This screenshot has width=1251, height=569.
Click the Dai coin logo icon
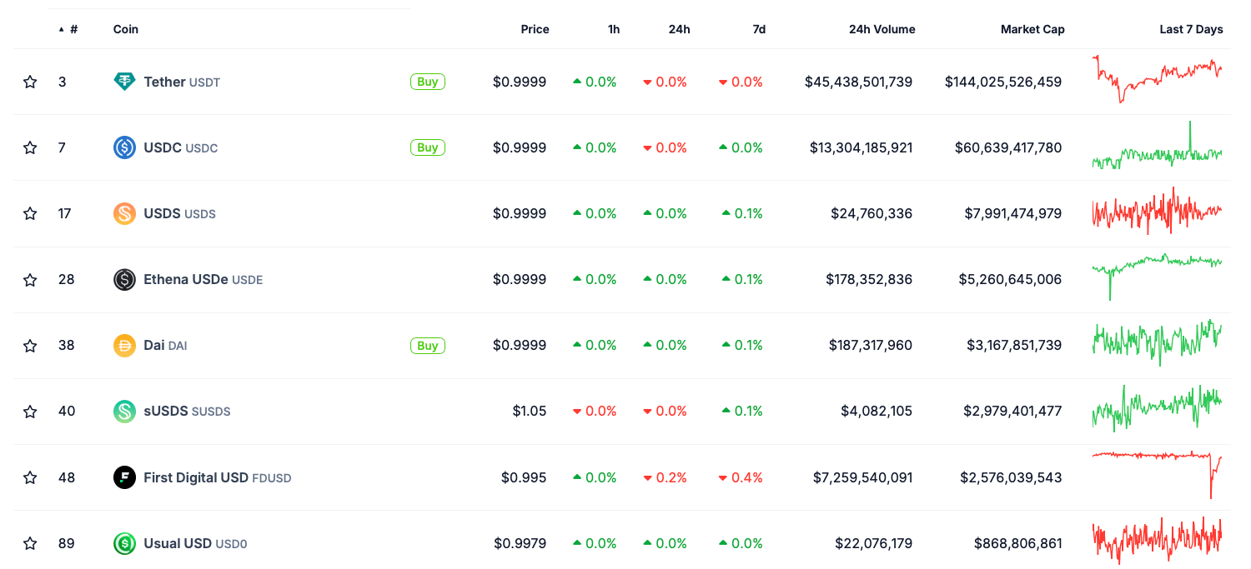124,345
